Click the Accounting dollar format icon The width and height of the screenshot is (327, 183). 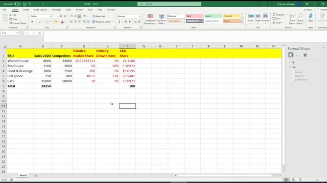tap(119, 22)
